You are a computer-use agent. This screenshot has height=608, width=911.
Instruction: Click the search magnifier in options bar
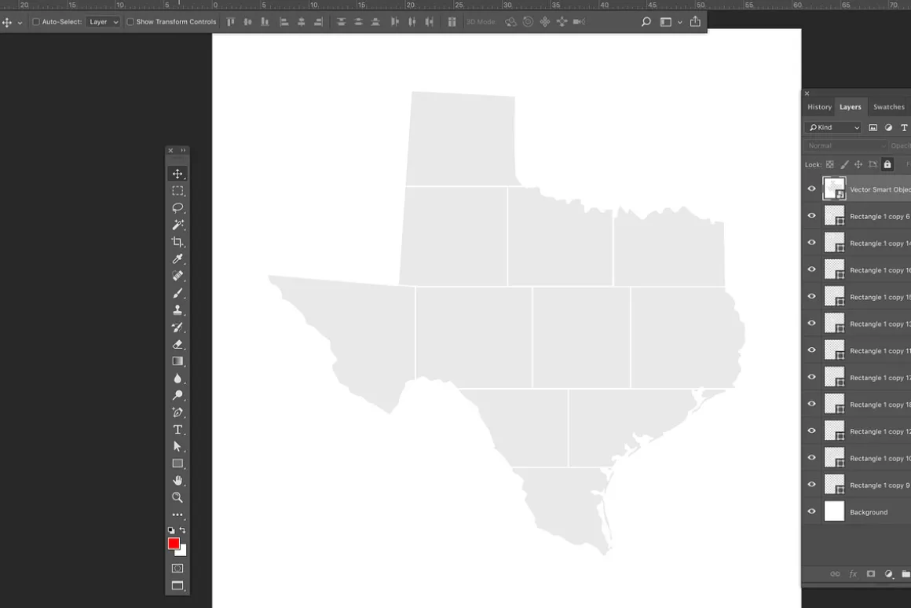coord(646,21)
